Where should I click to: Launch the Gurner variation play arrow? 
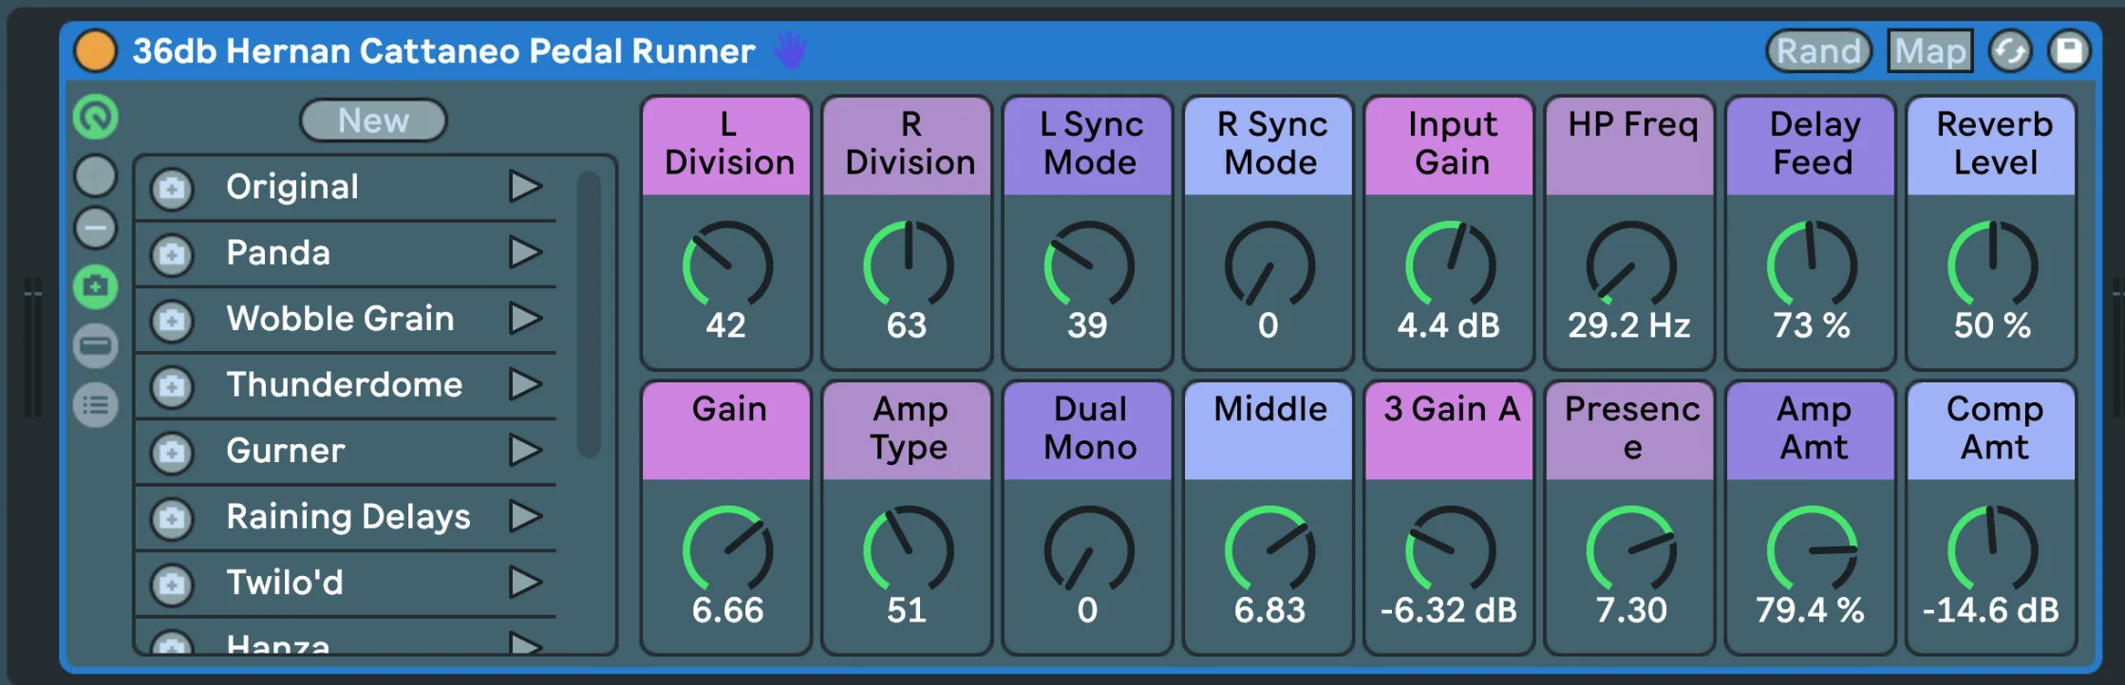pos(525,451)
